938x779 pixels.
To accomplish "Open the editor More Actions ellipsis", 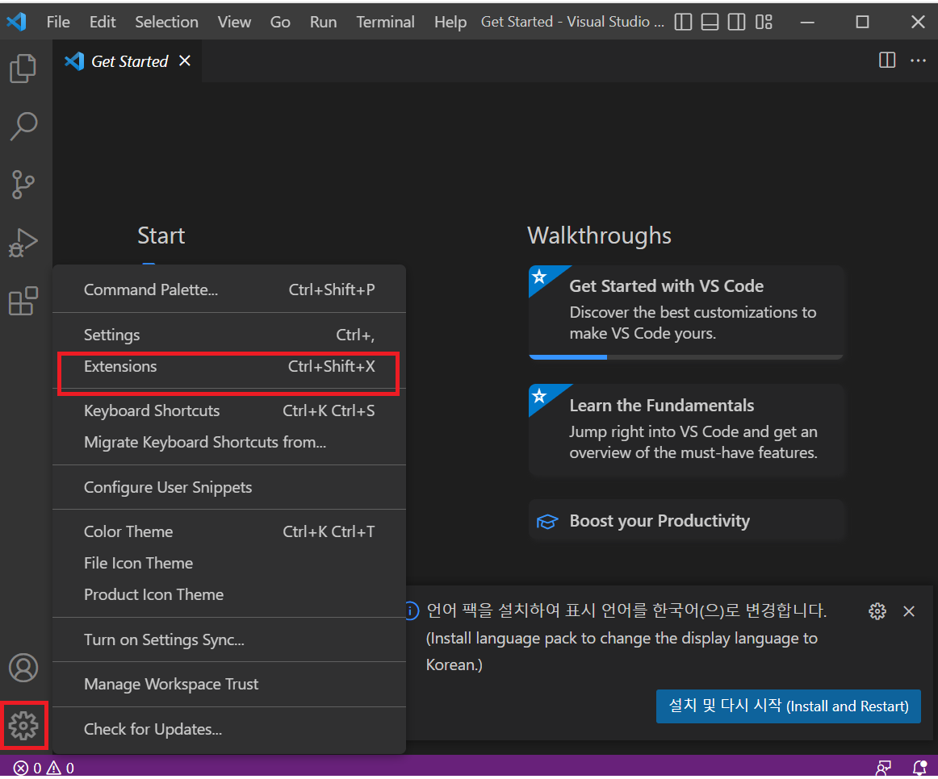I will (x=919, y=60).
